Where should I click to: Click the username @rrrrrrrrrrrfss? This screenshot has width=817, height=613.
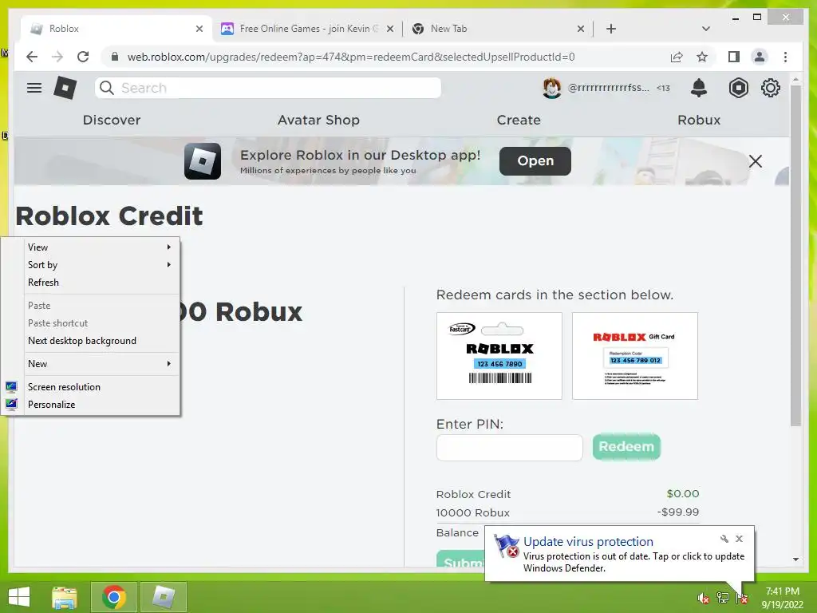tap(608, 88)
